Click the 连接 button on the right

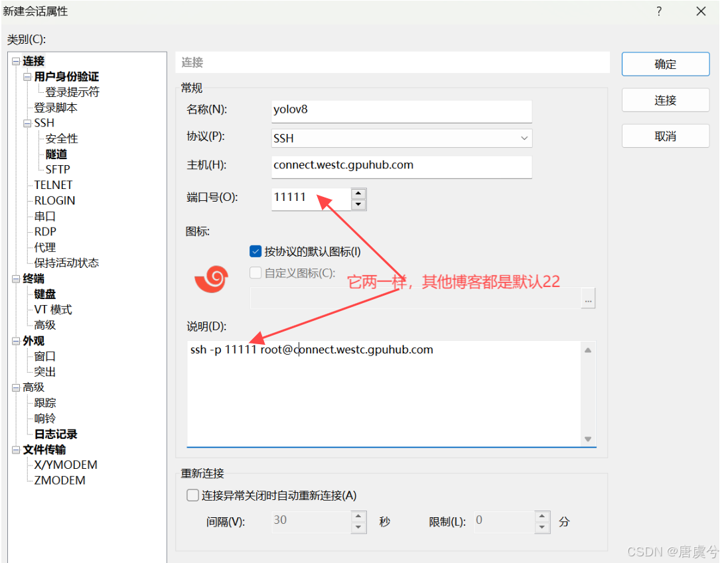[x=665, y=100]
